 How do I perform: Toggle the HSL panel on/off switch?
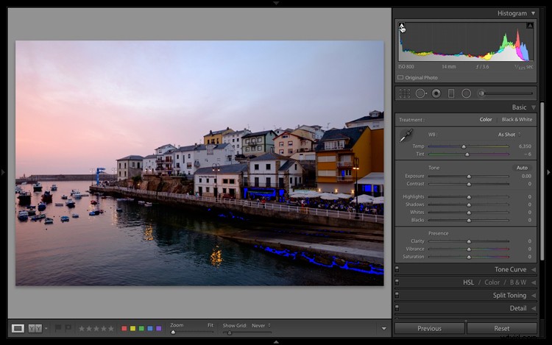[397, 282]
